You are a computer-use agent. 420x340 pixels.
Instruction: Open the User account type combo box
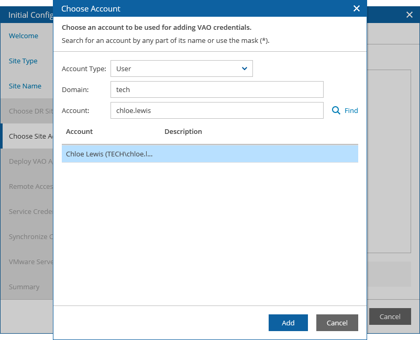pos(181,69)
